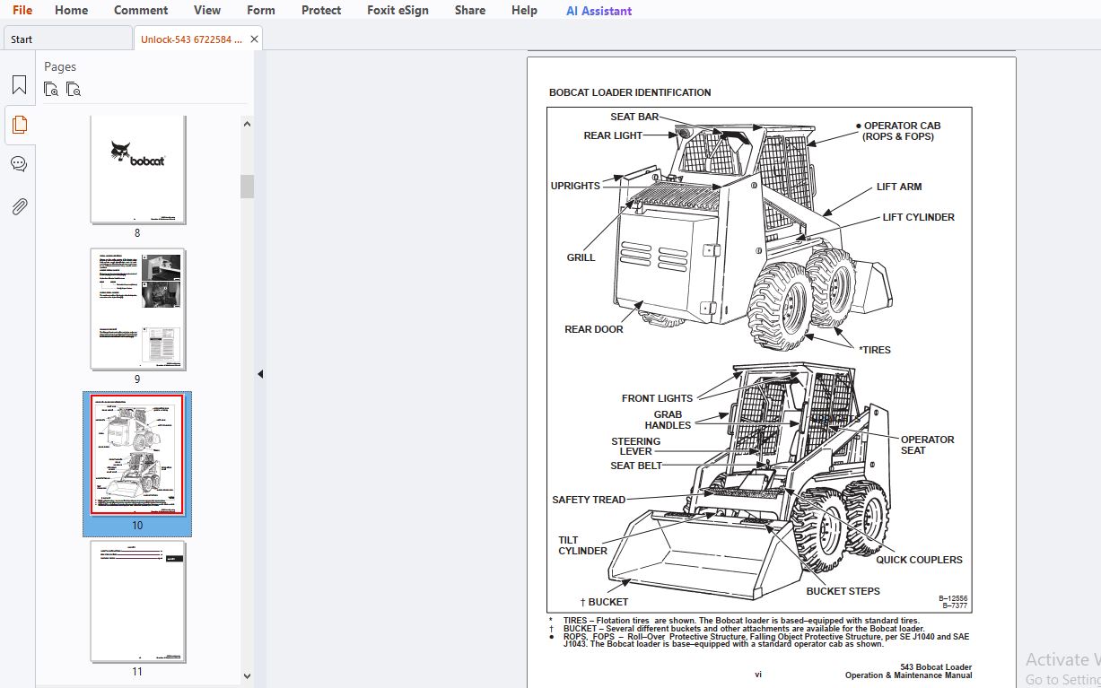Switch to the Home ribbon tab
The image size is (1101, 688).
71,11
